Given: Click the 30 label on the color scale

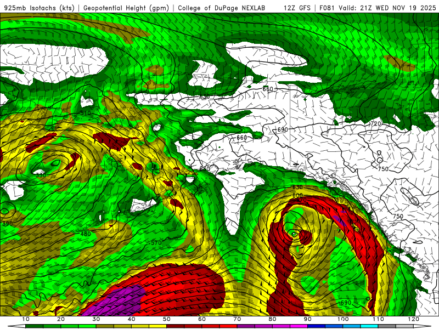Looking at the screenshot, I should [96, 319].
